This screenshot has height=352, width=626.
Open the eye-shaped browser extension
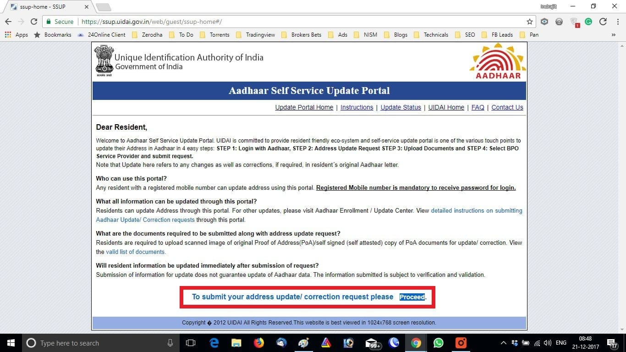544,22
